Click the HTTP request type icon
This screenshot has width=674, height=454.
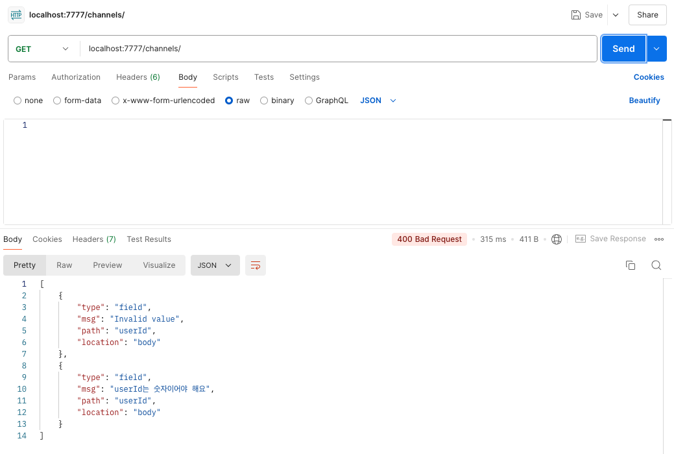pyautogui.click(x=16, y=15)
